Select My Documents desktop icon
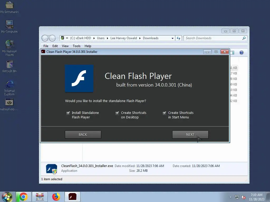The image size is (270, 202). point(9,7)
